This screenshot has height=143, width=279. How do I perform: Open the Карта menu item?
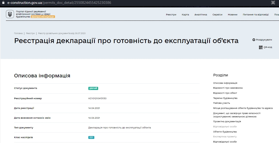pyautogui.click(x=185, y=15)
